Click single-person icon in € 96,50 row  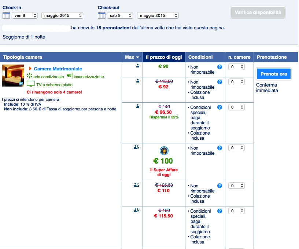(x=138, y=106)
